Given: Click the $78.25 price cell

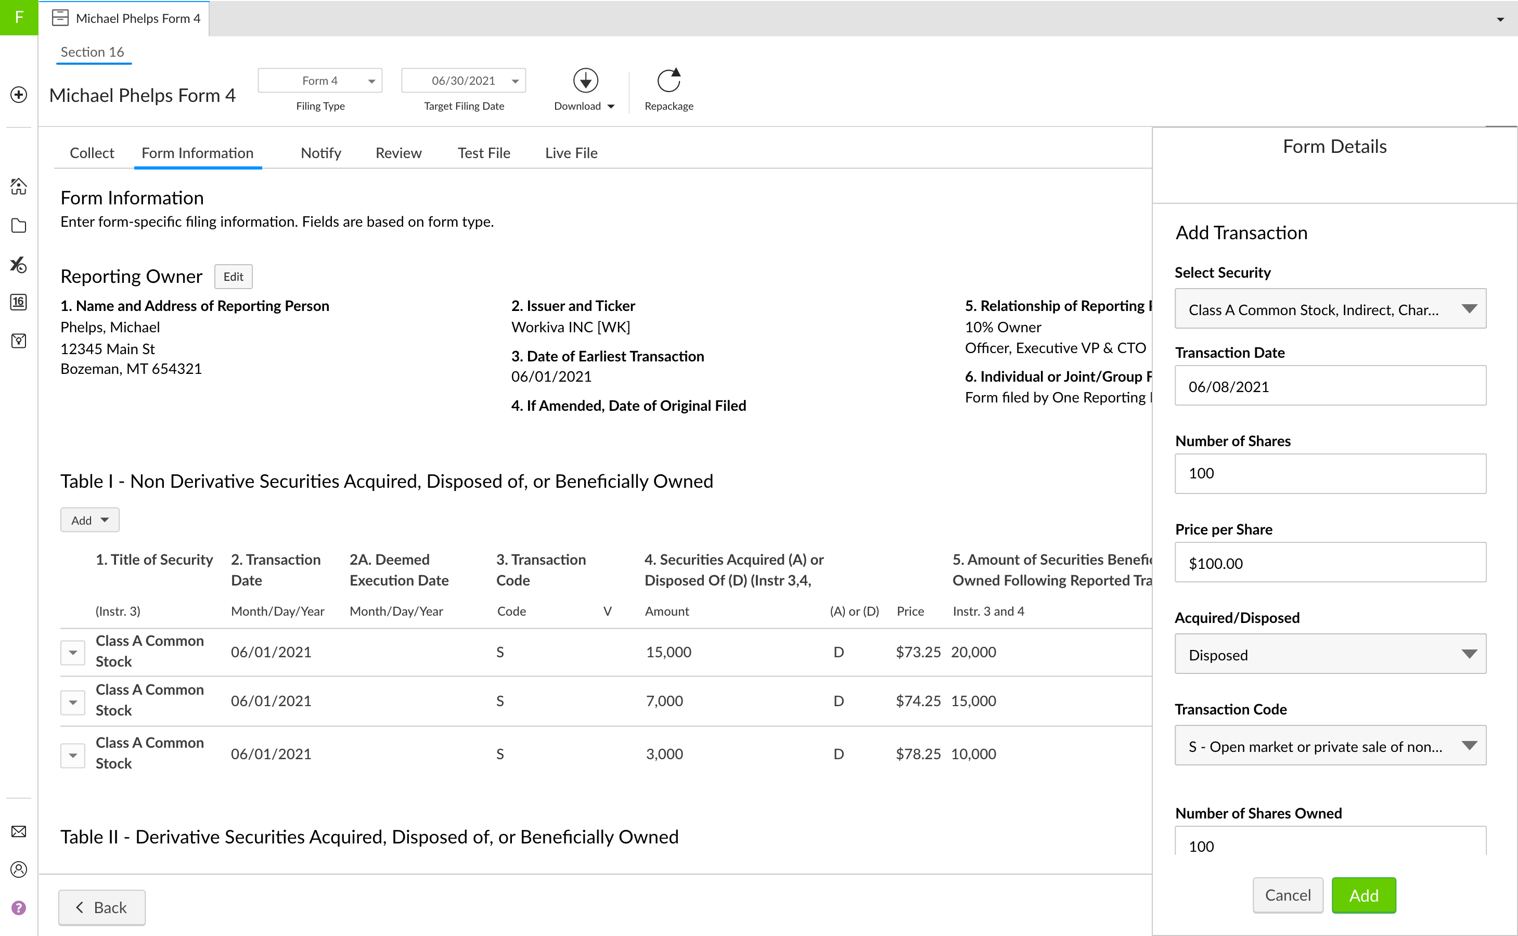Looking at the screenshot, I should point(918,754).
